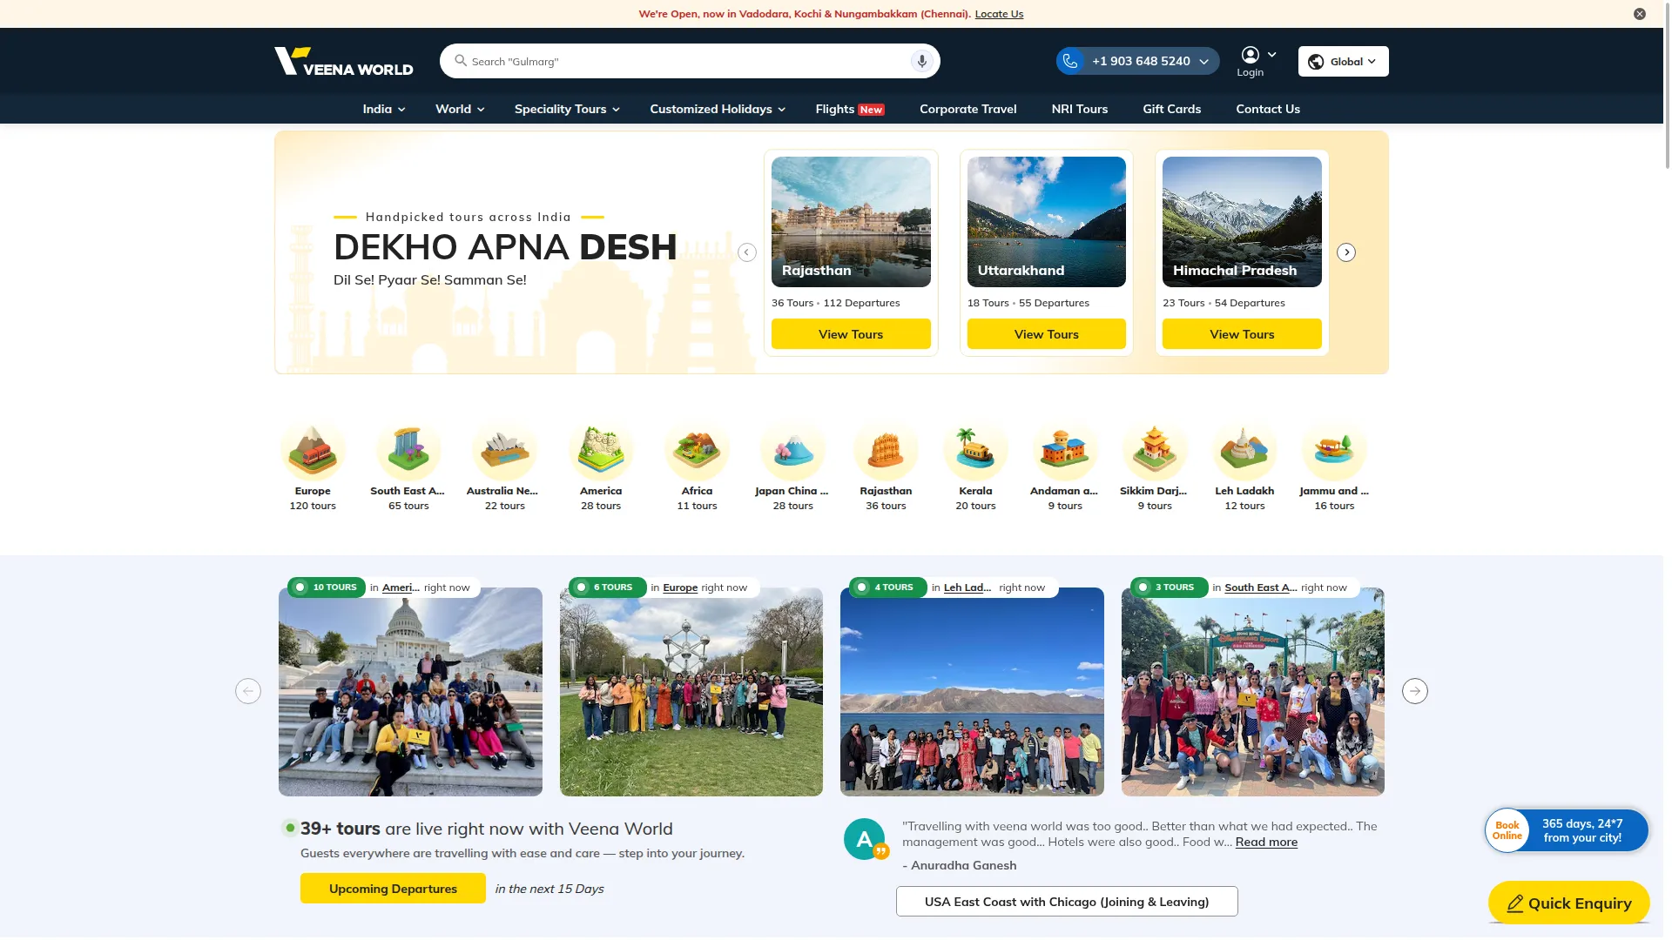
Task: Open the Rajasthan palace thumbnail
Action: (851, 222)
